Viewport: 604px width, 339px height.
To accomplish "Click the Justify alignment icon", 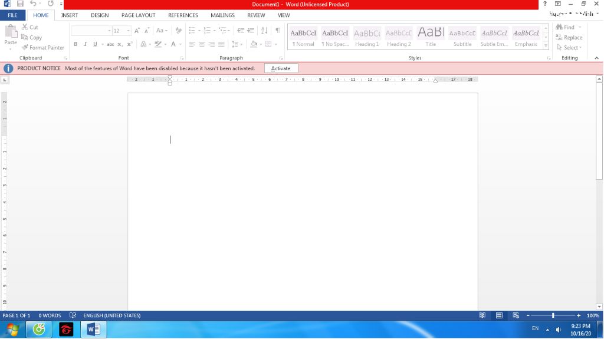I will point(221,44).
